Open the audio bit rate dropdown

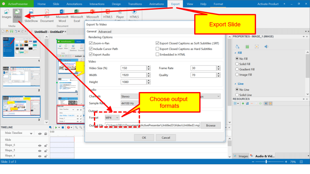(210, 96)
